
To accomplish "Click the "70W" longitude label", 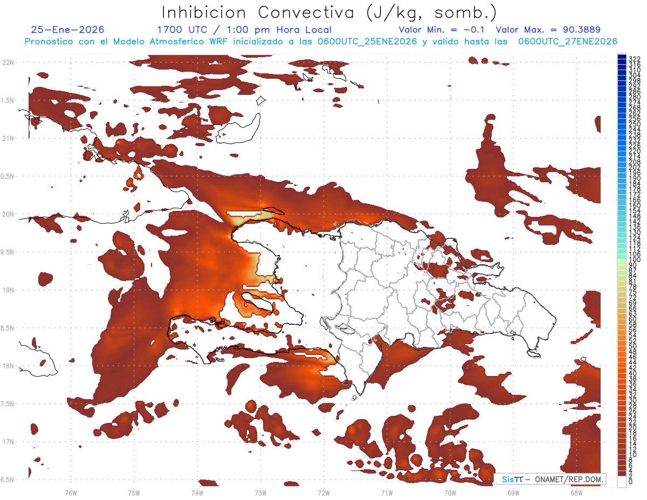I will 450,492.
